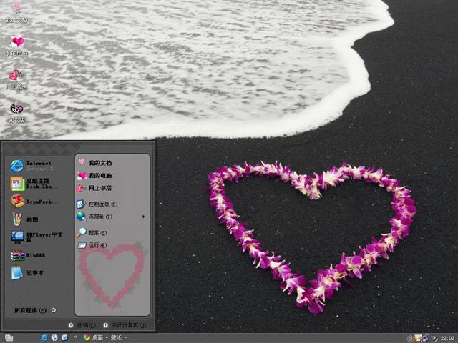
Task: Click the network system tray icon
Action: (426, 338)
